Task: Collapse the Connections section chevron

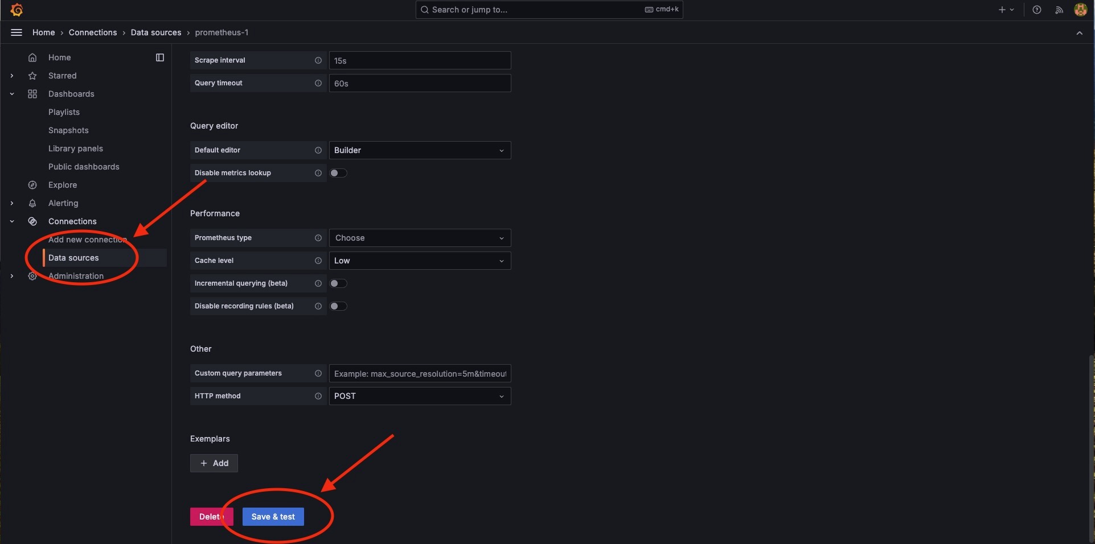Action: (x=12, y=221)
